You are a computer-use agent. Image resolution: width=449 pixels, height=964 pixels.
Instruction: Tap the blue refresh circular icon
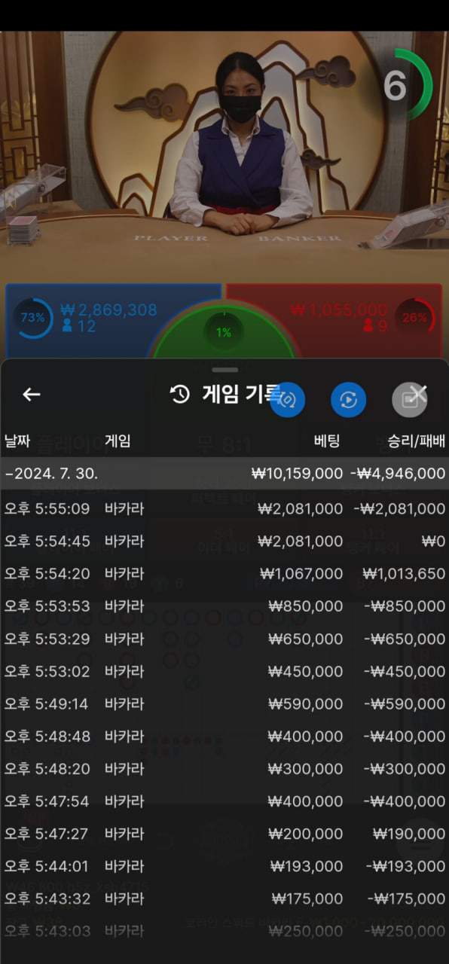pyautogui.click(x=348, y=400)
